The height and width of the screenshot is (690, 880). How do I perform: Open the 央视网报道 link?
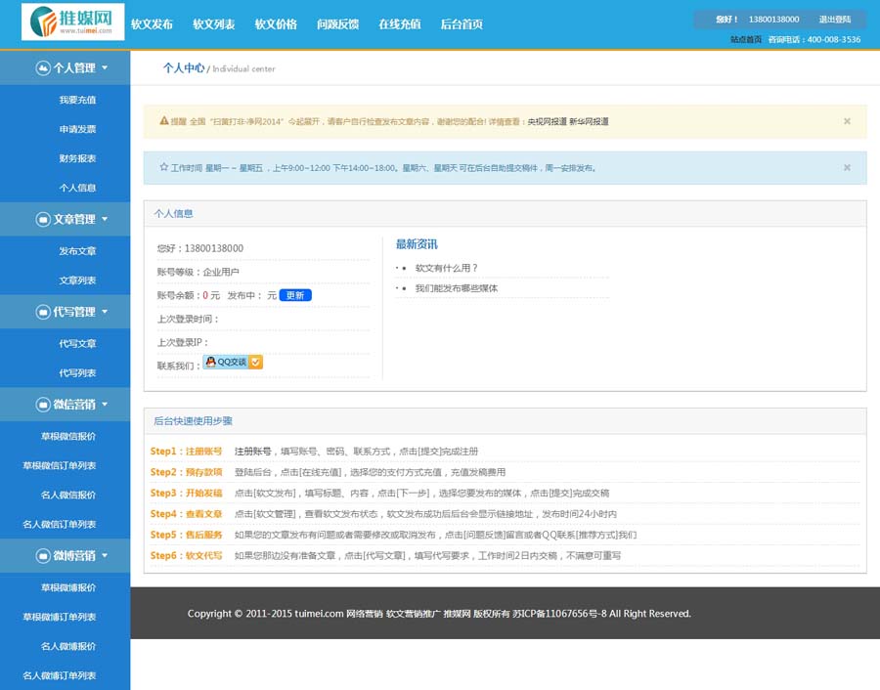pos(547,122)
